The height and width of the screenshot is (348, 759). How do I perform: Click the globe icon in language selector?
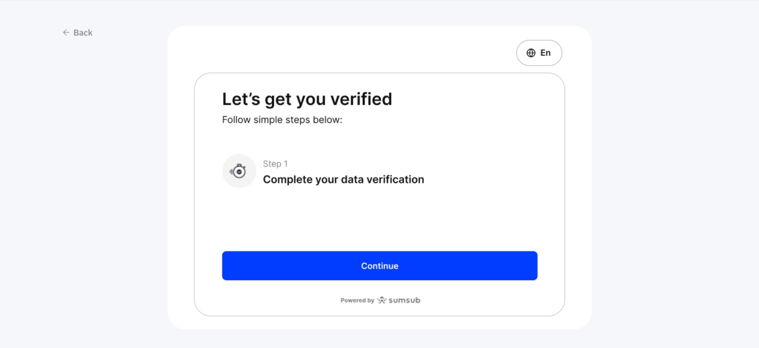[x=531, y=53]
